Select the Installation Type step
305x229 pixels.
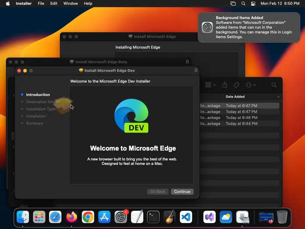41,109
